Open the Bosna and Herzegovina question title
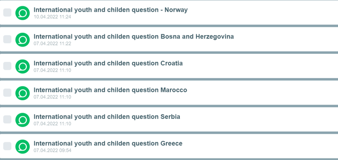The height and width of the screenshot is (160, 338). 134,37
